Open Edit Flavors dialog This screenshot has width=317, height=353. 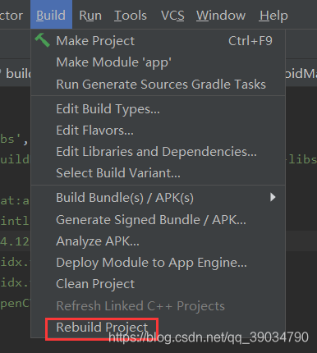tap(158, 131)
